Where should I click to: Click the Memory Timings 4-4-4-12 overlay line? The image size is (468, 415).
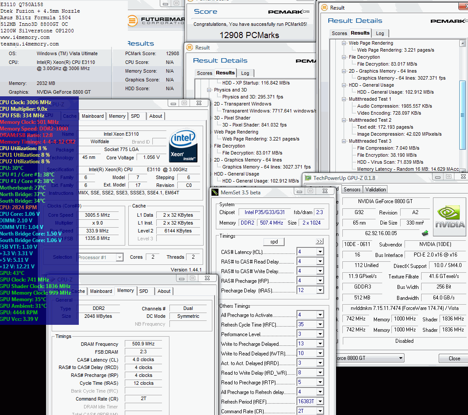point(38,142)
